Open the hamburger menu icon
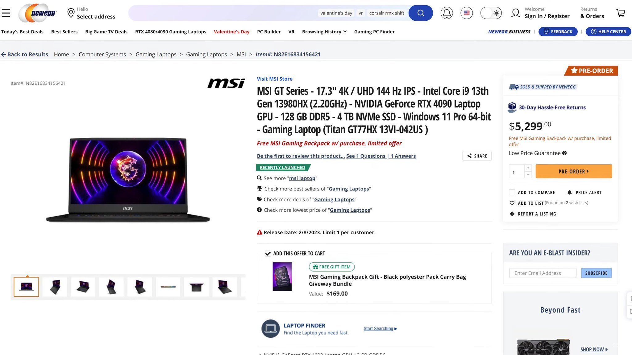This screenshot has height=355, width=632. tap(6, 13)
